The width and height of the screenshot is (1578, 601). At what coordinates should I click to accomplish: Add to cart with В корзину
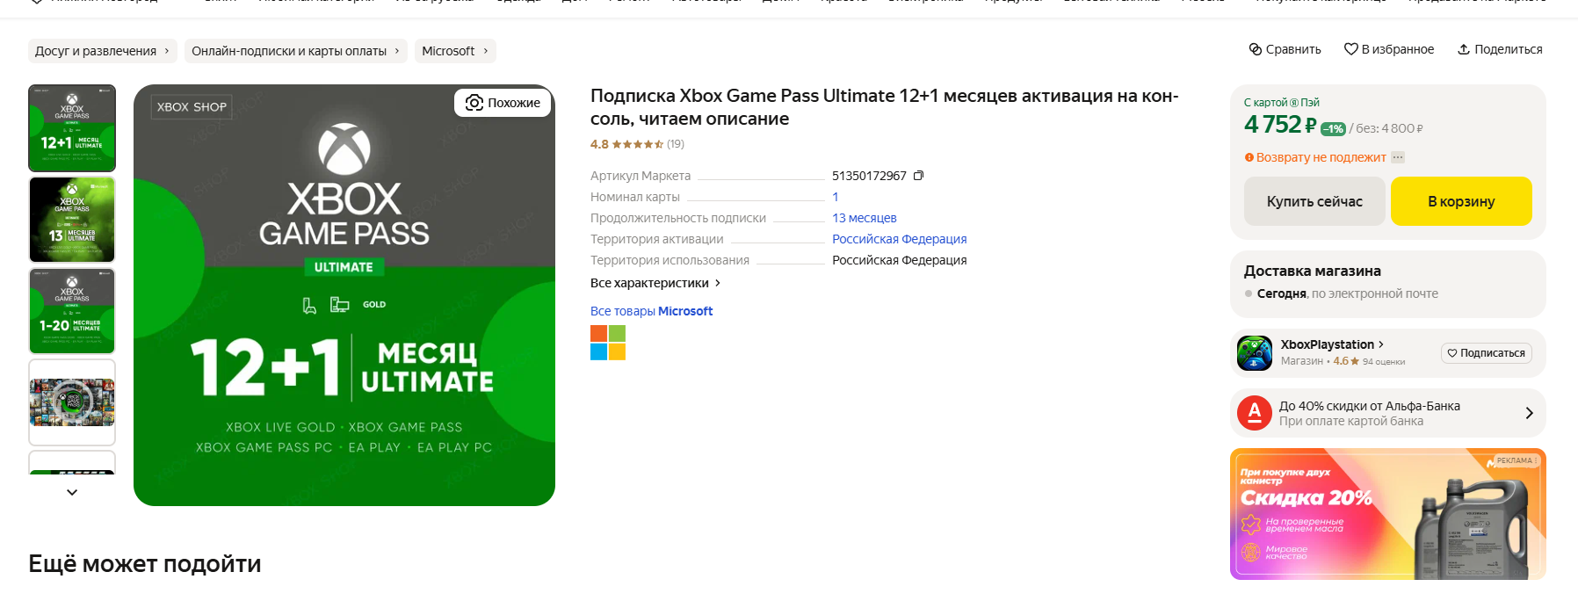point(1461,201)
